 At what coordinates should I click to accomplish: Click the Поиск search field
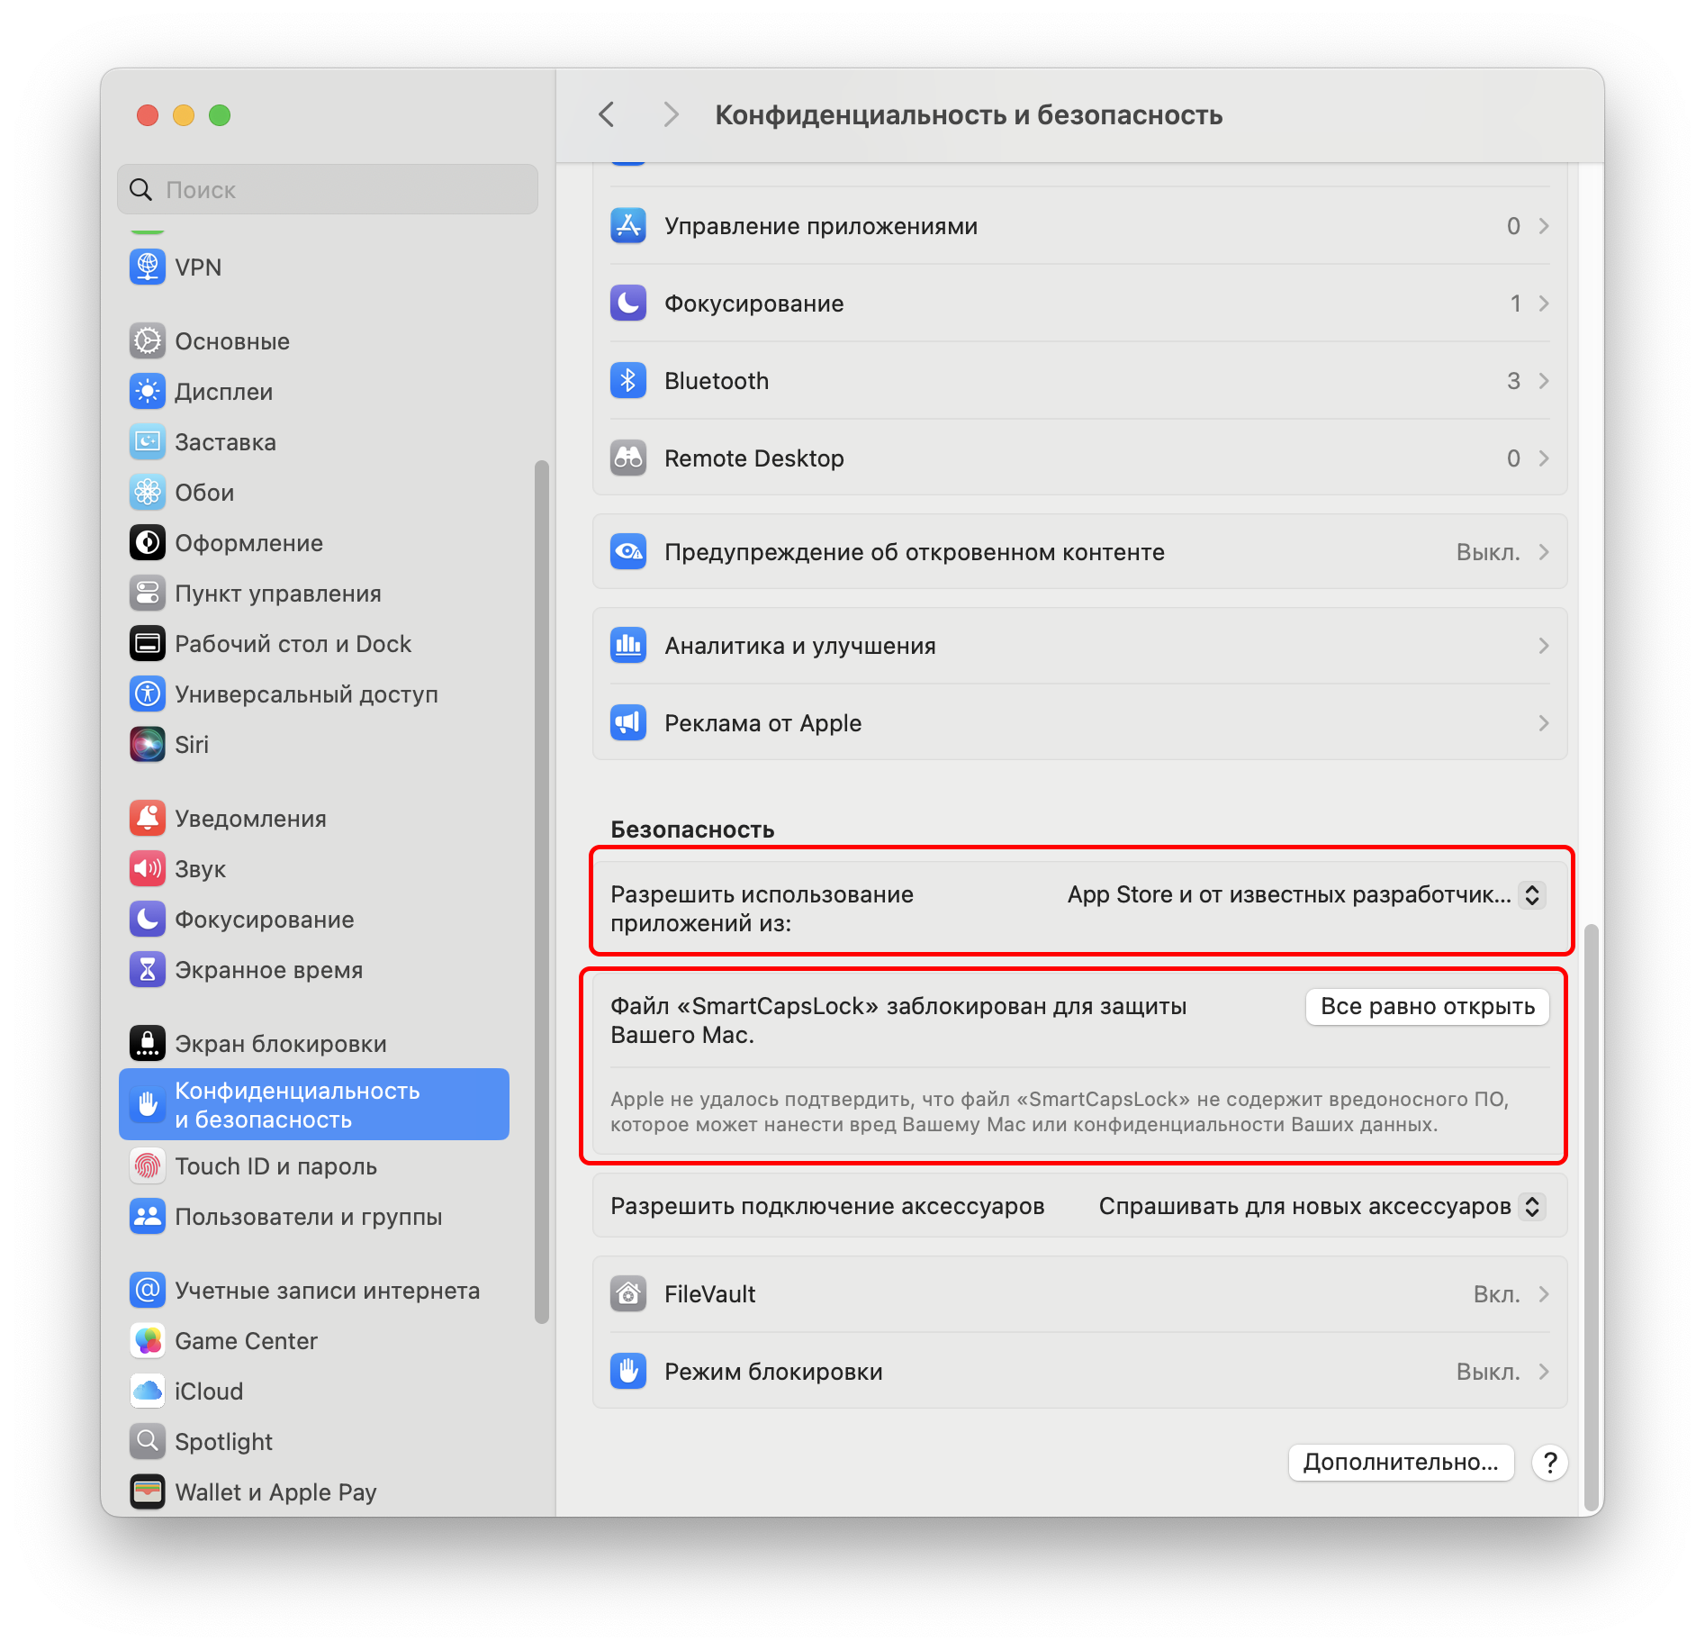328,189
